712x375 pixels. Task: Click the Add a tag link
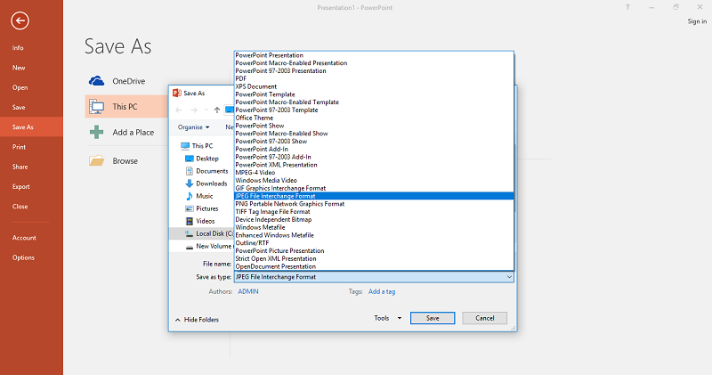pyautogui.click(x=382, y=291)
